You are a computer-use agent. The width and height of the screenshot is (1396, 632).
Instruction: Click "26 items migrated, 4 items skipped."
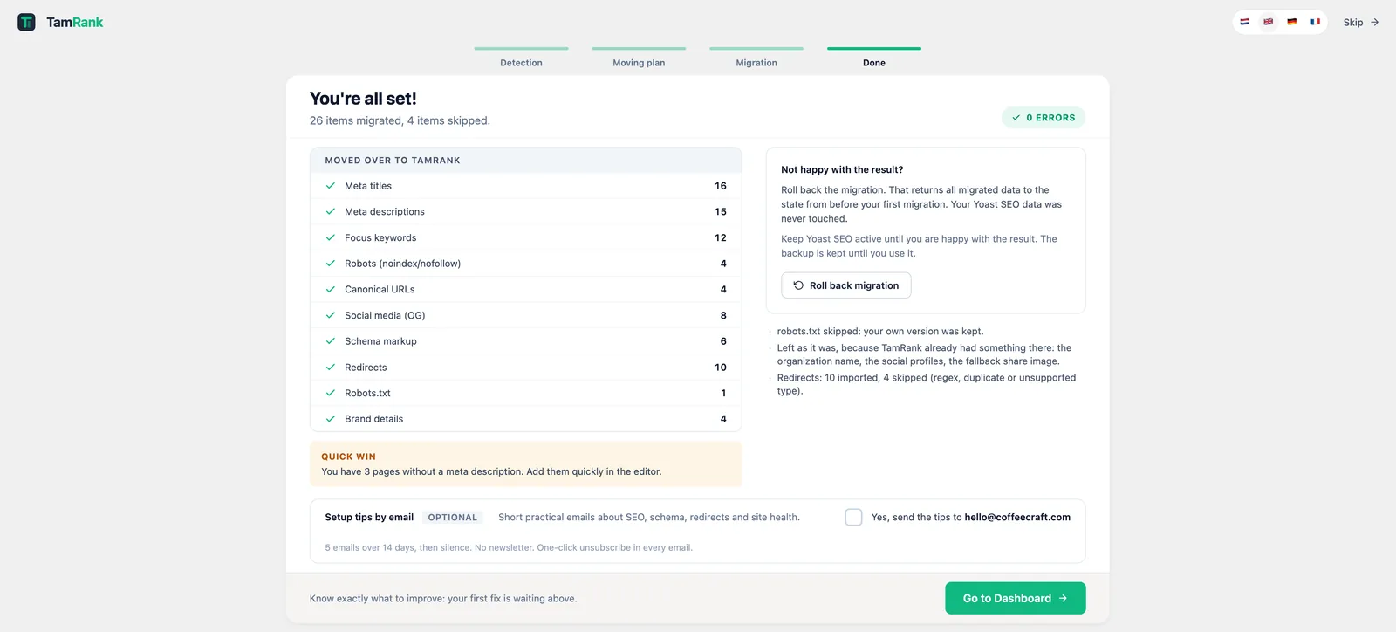pos(400,120)
